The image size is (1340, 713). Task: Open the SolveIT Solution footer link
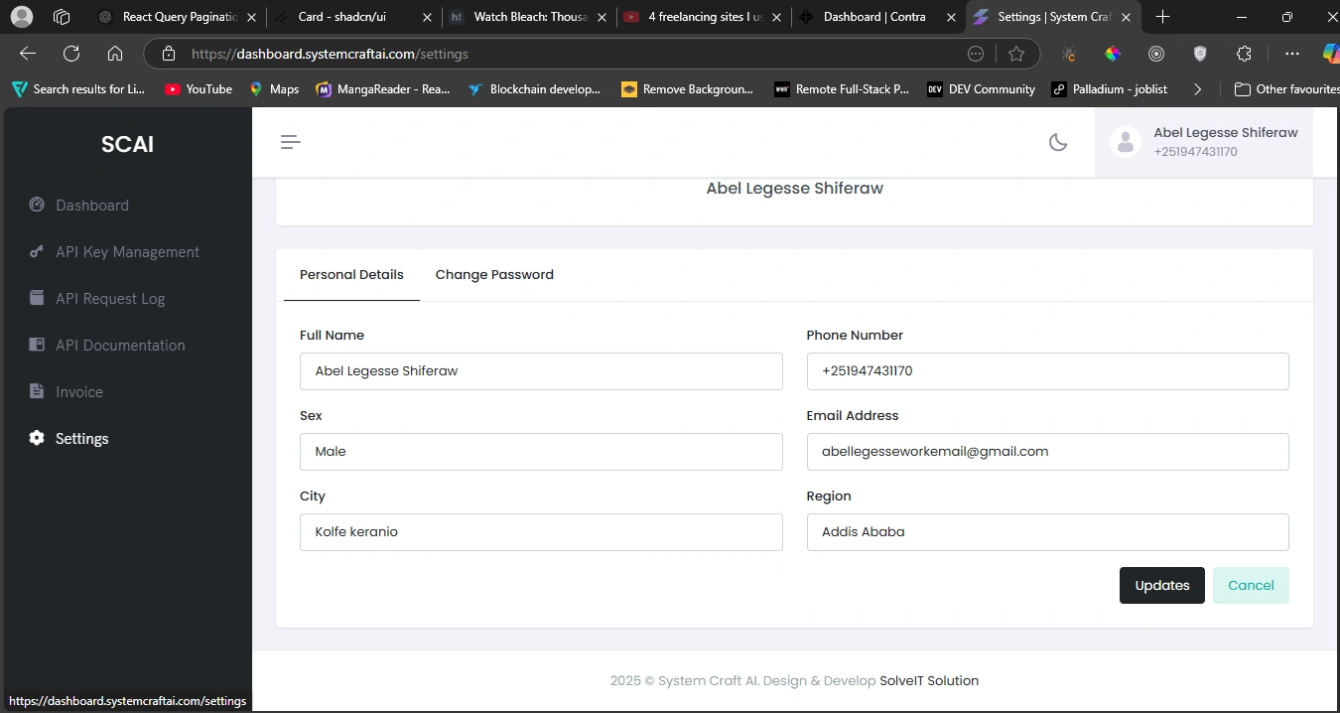tap(928, 681)
